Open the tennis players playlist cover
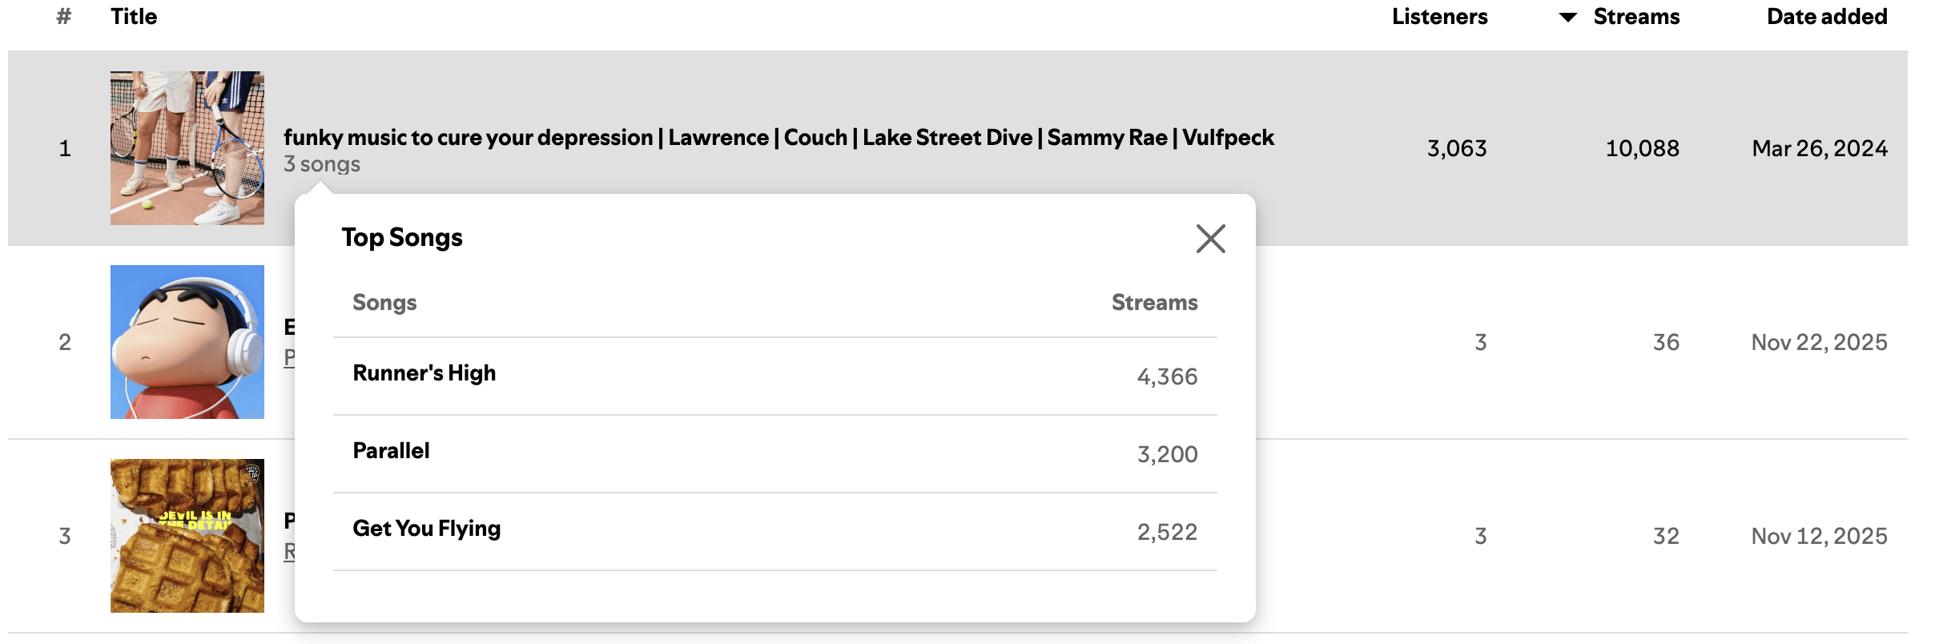This screenshot has width=1935, height=644. [187, 148]
